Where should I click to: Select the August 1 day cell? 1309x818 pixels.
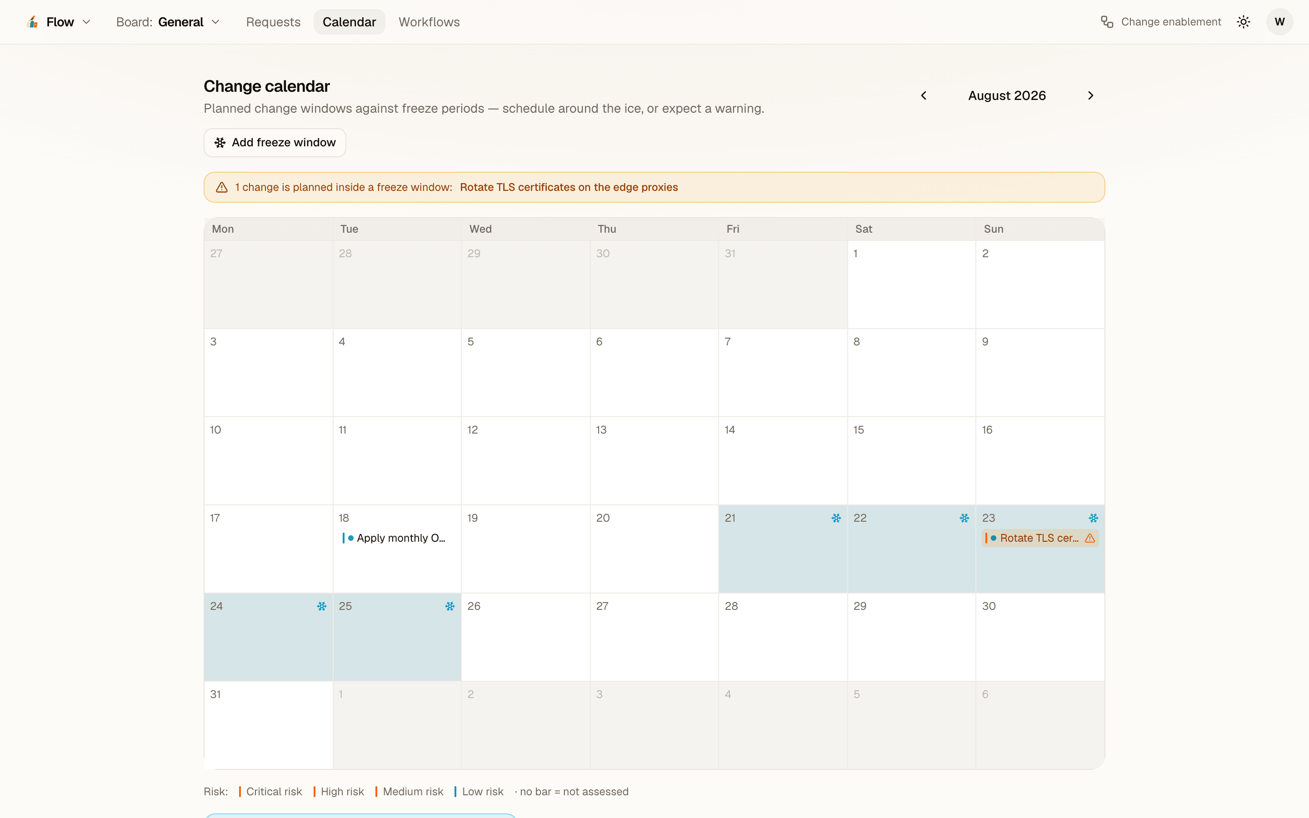point(911,284)
